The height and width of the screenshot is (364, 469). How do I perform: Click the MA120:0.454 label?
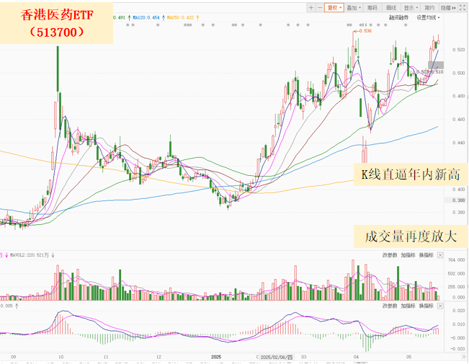click(146, 18)
